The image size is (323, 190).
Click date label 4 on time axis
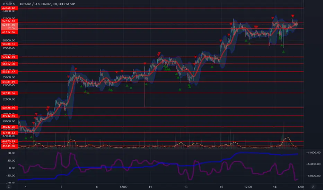[x=26, y=187]
